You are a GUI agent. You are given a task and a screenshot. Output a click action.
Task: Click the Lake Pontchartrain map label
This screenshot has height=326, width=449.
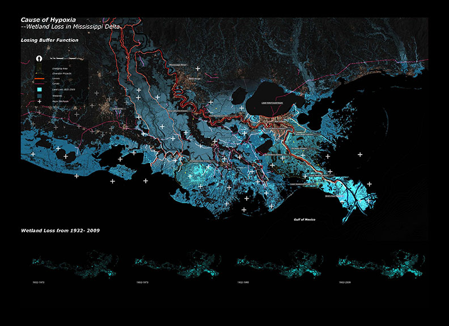pos(272,104)
